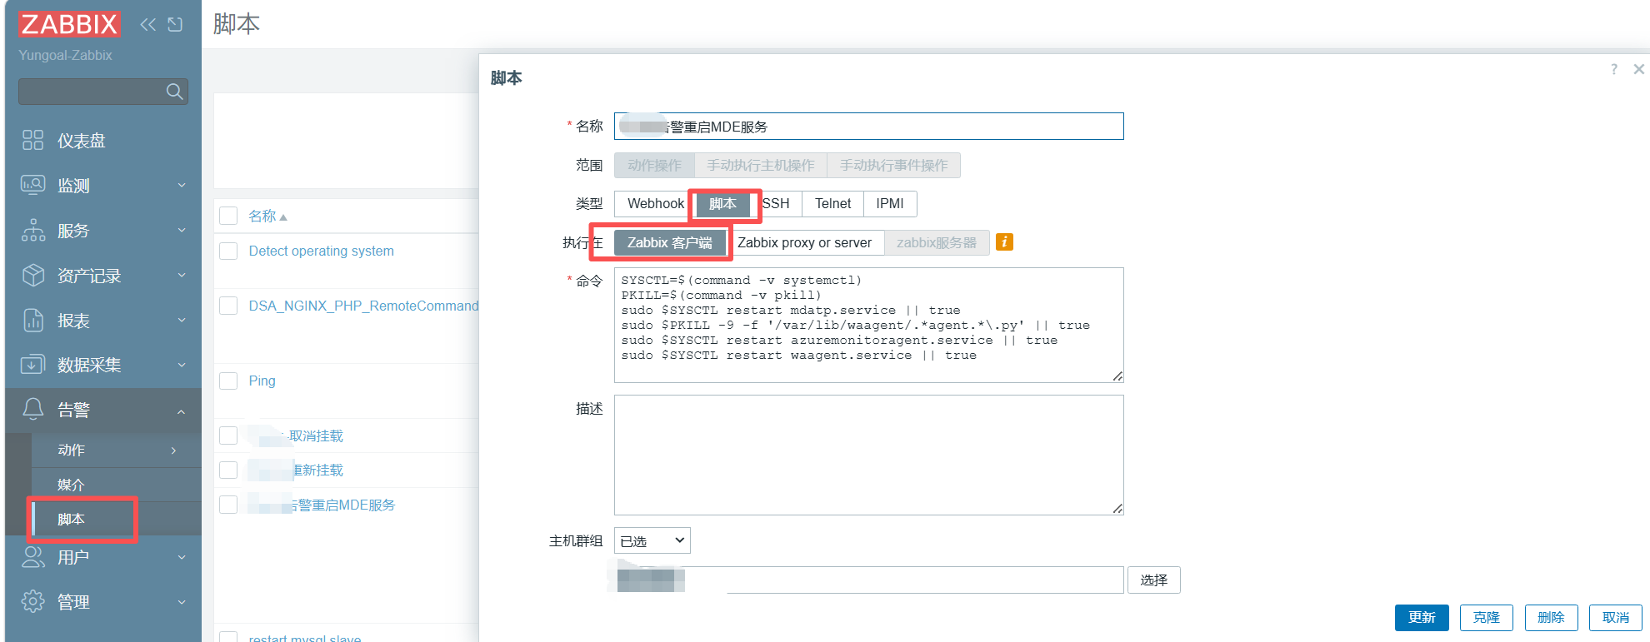The image size is (1650, 642).
Task: Click the 更新 update button
Action: (1422, 617)
